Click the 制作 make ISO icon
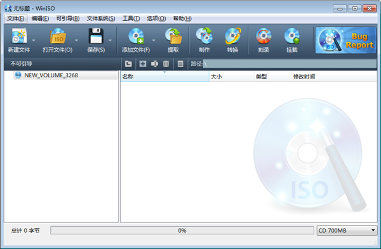This screenshot has width=381, height=249. pos(204,36)
